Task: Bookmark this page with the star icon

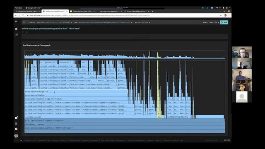Action: (x=221, y=15)
